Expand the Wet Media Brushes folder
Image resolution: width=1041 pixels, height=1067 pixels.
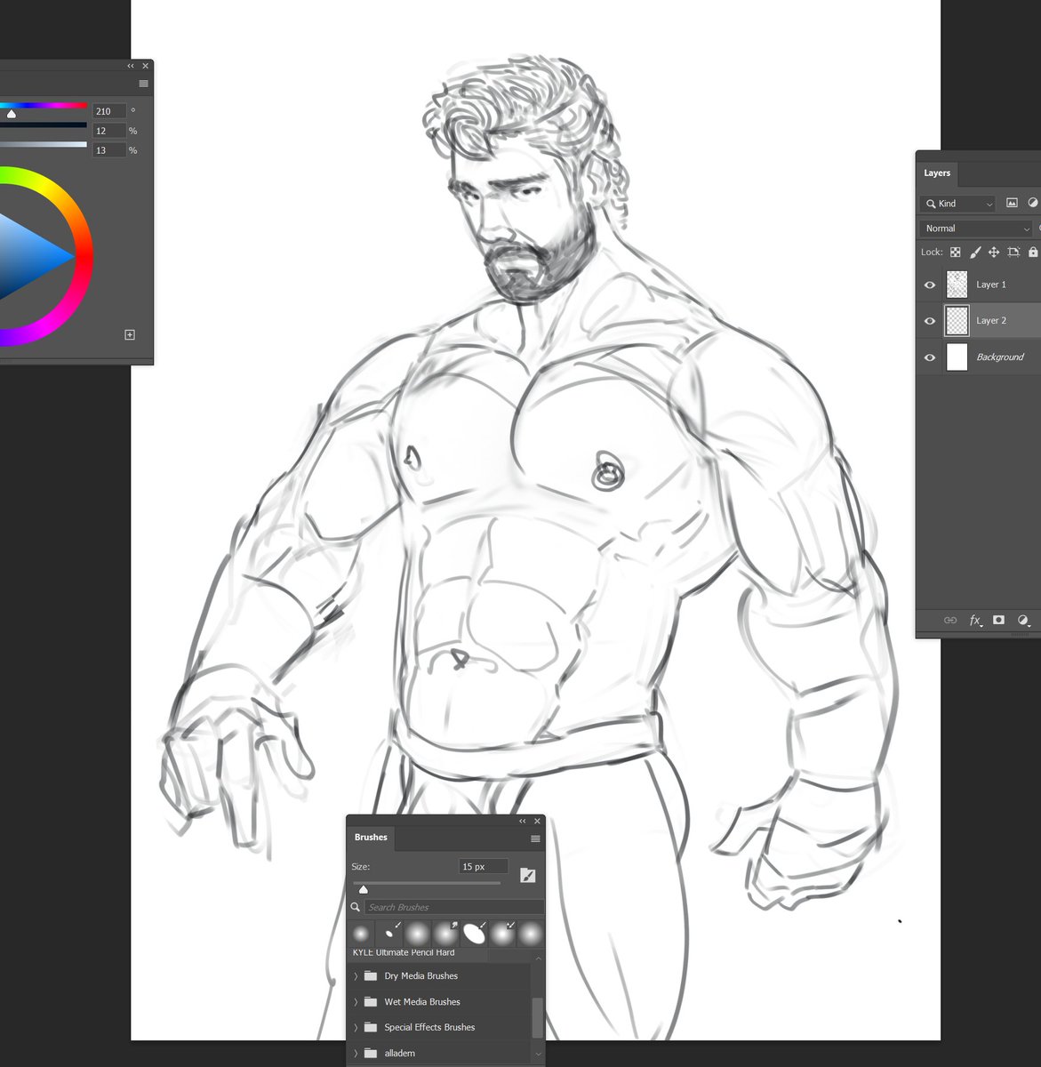coord(356,1002)
